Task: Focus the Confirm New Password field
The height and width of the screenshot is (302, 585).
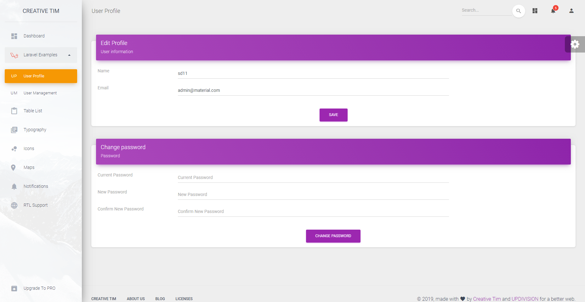Action: tap(313, 211)
